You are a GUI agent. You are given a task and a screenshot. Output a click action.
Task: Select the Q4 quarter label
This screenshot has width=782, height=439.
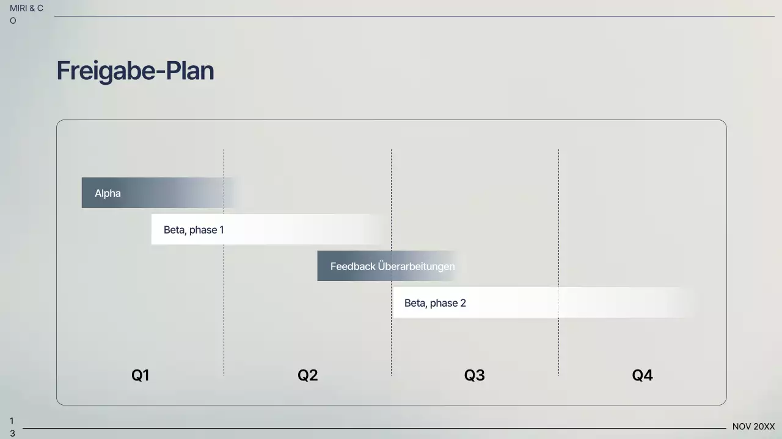click(642, 375)
